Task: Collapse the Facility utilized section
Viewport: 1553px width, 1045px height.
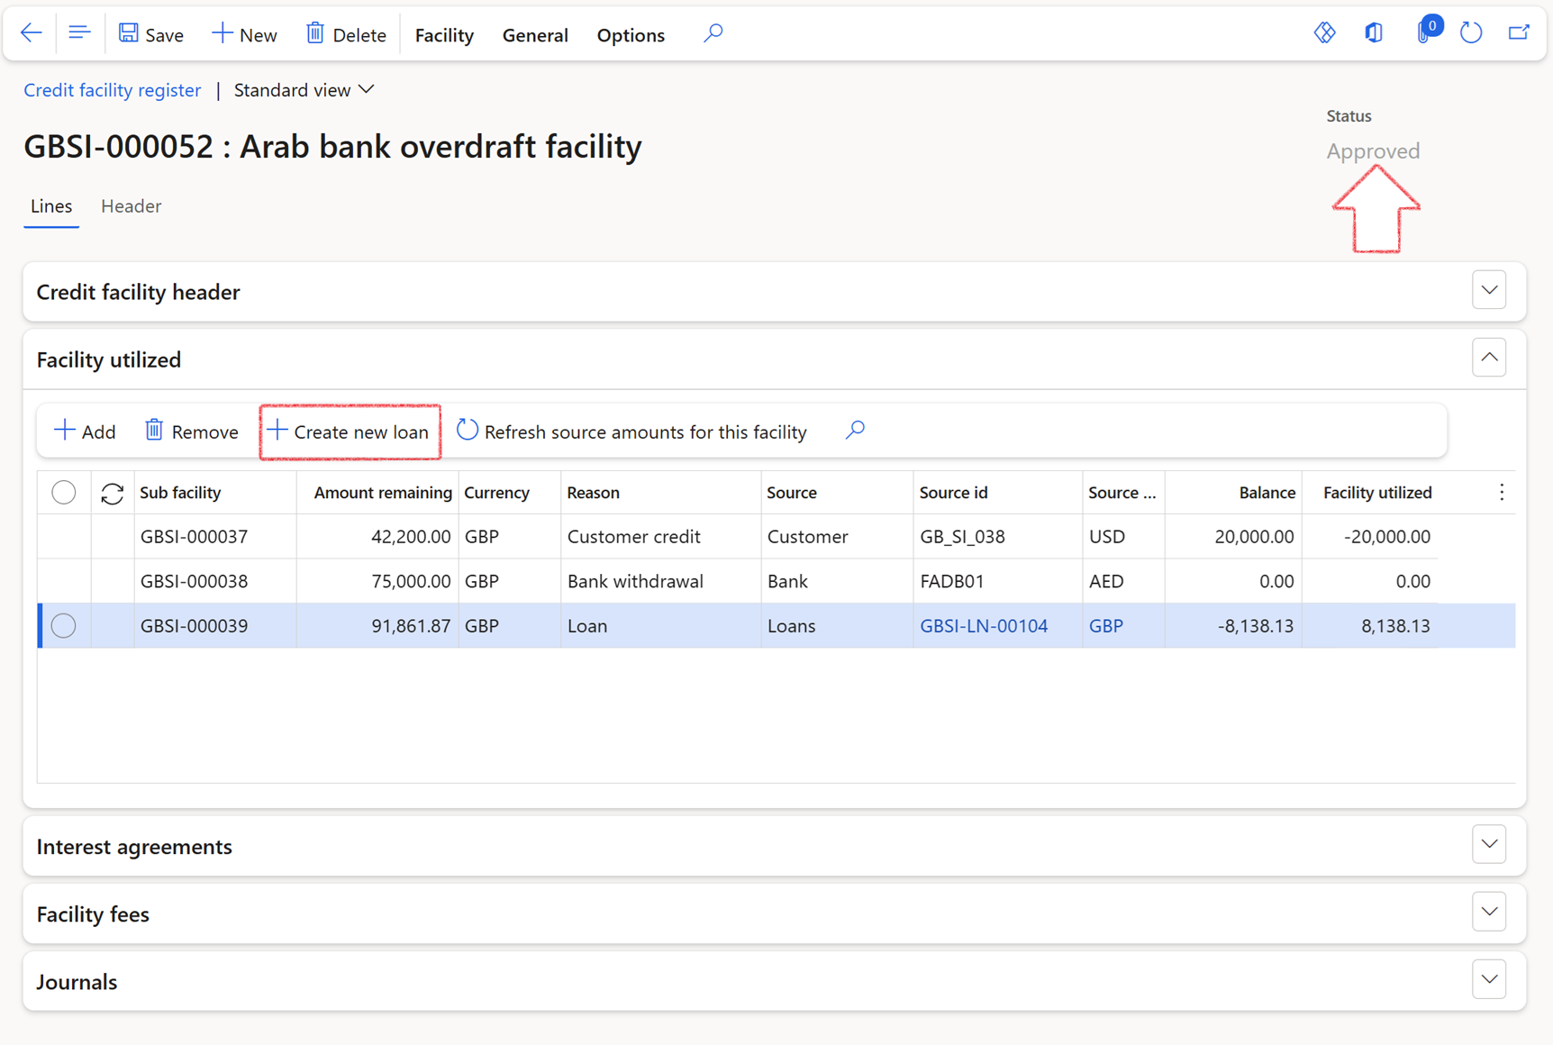Action: [x=1489, y=358]
